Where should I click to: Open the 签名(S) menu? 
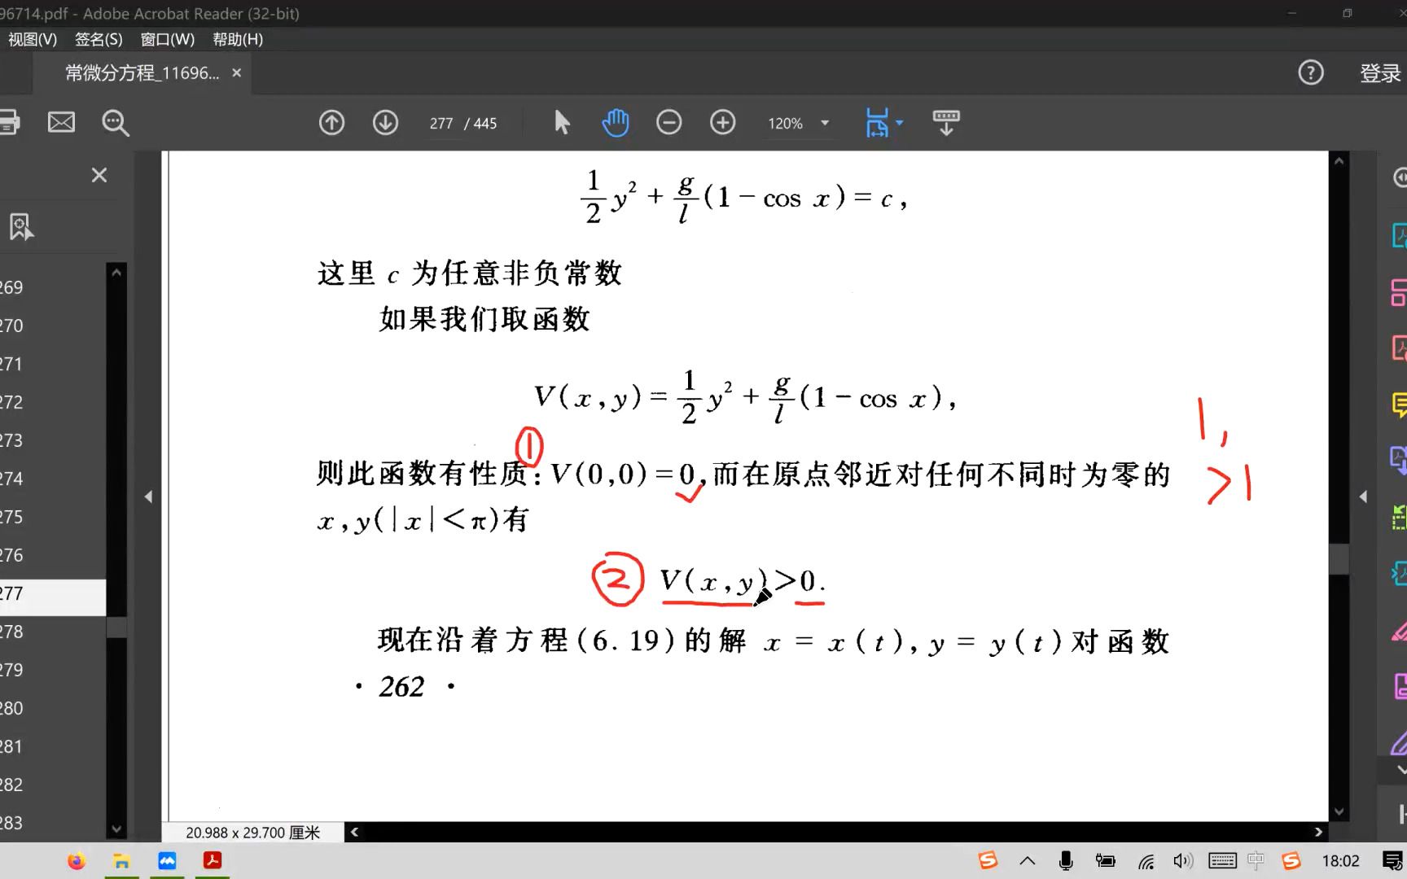pos(99,39)
